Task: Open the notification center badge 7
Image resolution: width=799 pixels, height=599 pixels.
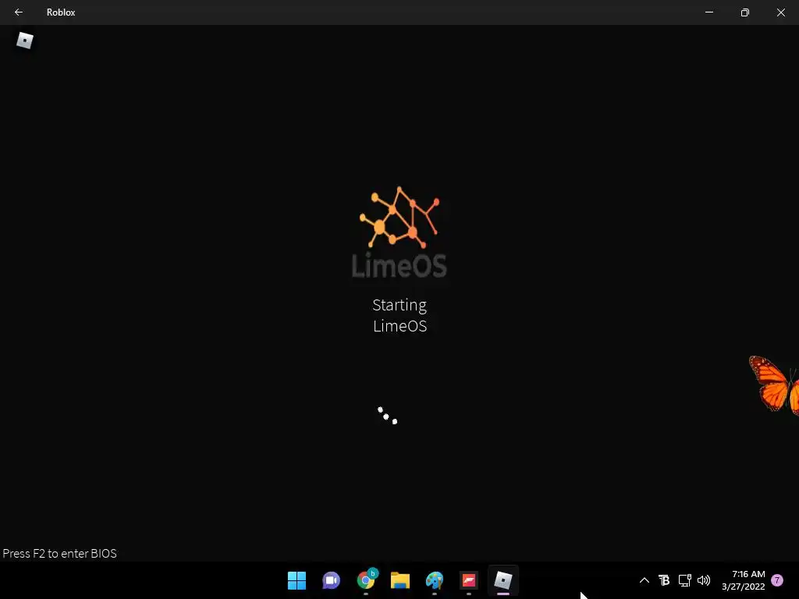Action: [777, 580]
